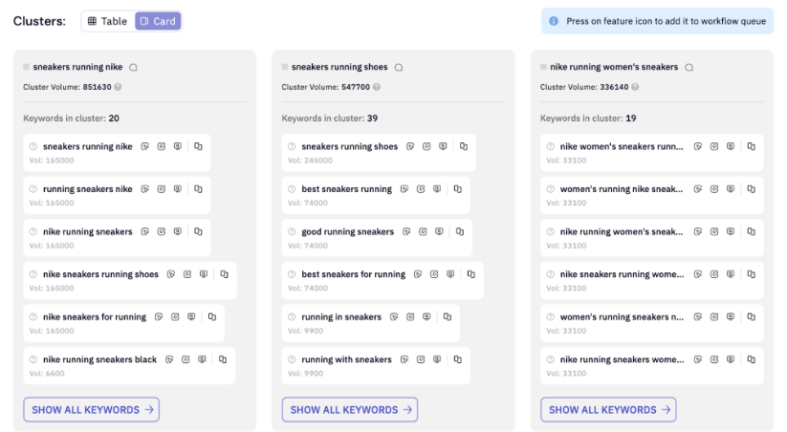Tick the checkbox for the "sneakers running shoes" cluster
This screenshot has height=432, width=787.
coord(285,67)
